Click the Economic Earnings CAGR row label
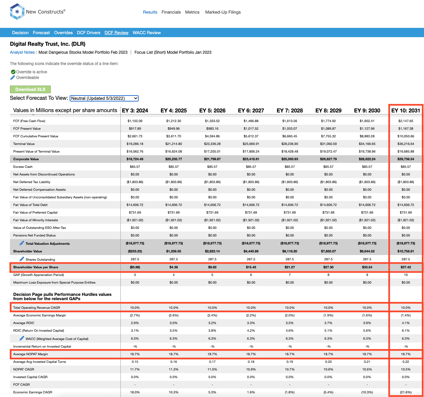The width and height of the screenshot is (424, 397). [x=33, y=392]
